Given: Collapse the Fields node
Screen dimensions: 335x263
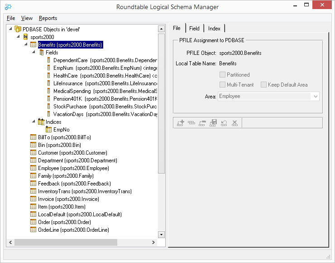Looking at the screenshot, I should click(x=34, y=52).
